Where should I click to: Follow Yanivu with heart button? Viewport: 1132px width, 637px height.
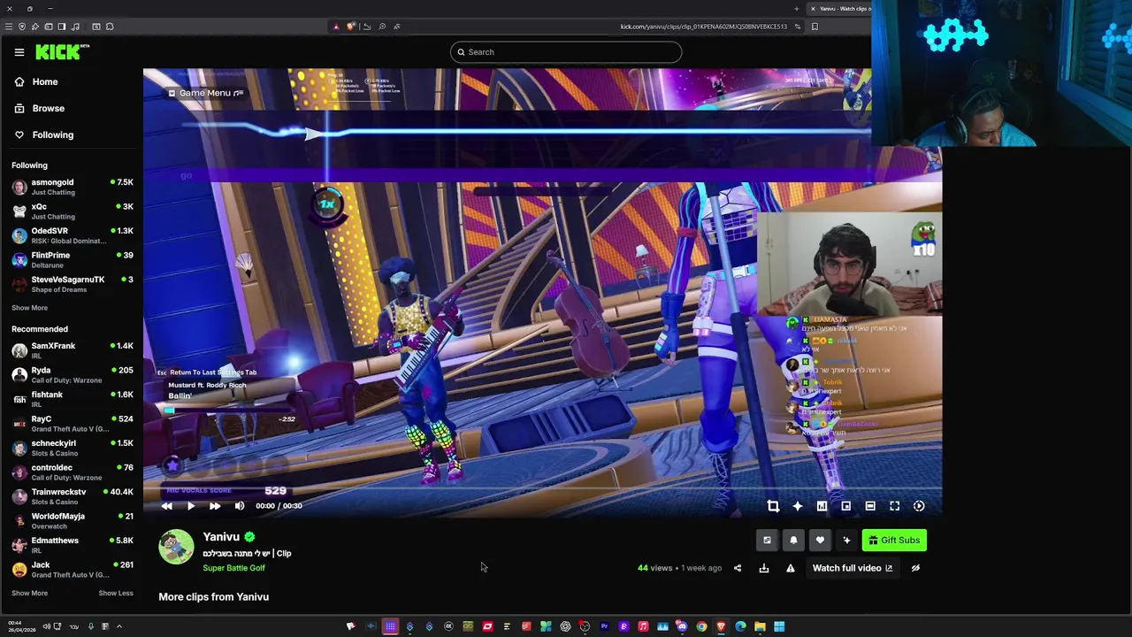820,541
